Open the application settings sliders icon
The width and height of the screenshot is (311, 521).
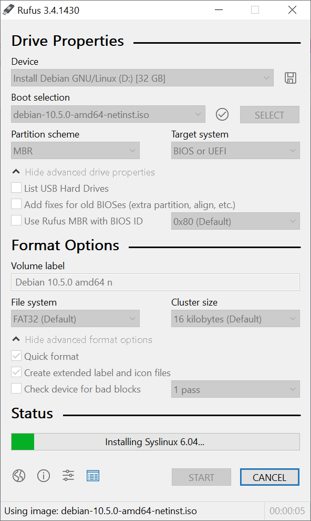pos(68,476)
